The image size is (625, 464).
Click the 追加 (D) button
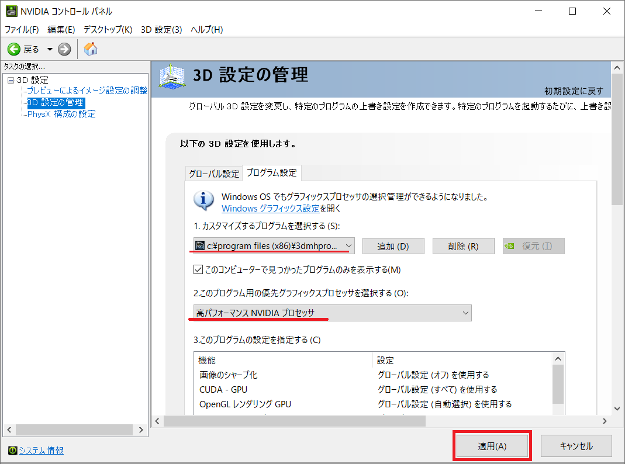(393, 247)
